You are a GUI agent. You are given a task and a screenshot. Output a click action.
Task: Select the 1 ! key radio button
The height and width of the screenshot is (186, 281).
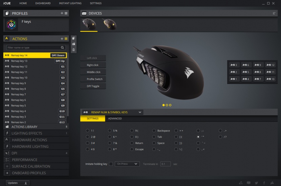87,131
